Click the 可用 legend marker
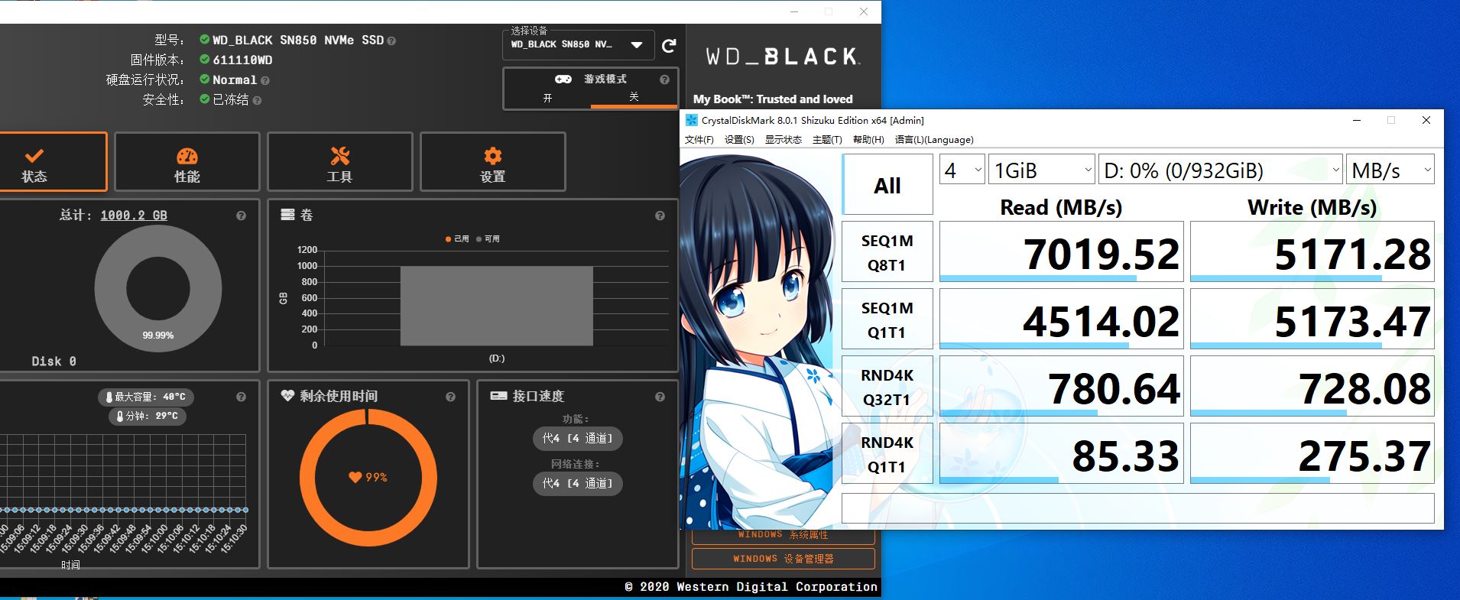1460x600 pixels. pos(479,239)
